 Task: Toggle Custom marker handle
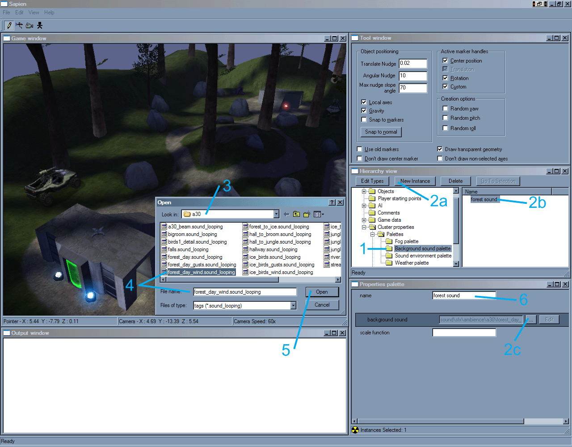[x=445, y=86]
